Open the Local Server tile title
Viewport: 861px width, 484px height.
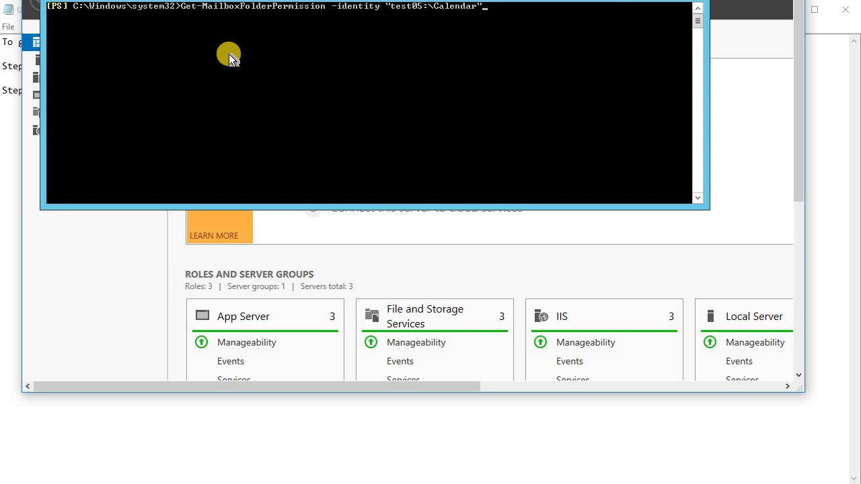coord(754,317)
